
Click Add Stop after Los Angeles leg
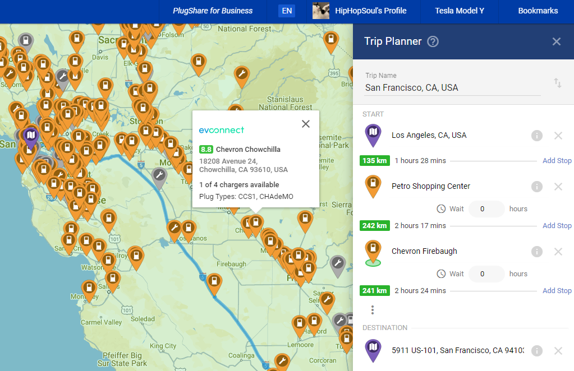point(557,161)
